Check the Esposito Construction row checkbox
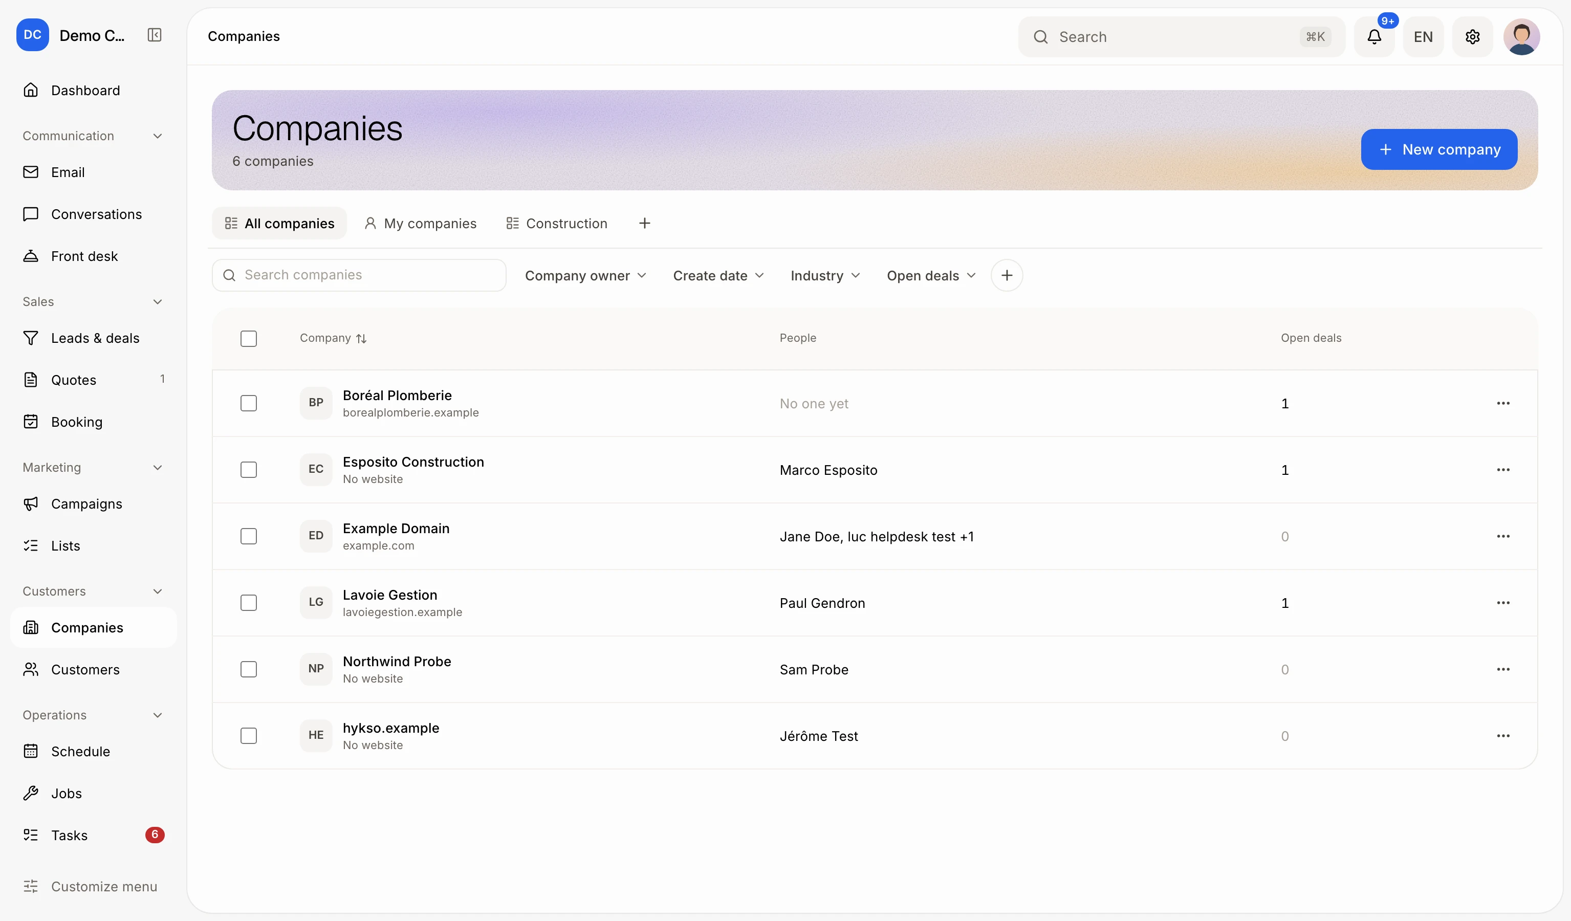 point(249,470)
